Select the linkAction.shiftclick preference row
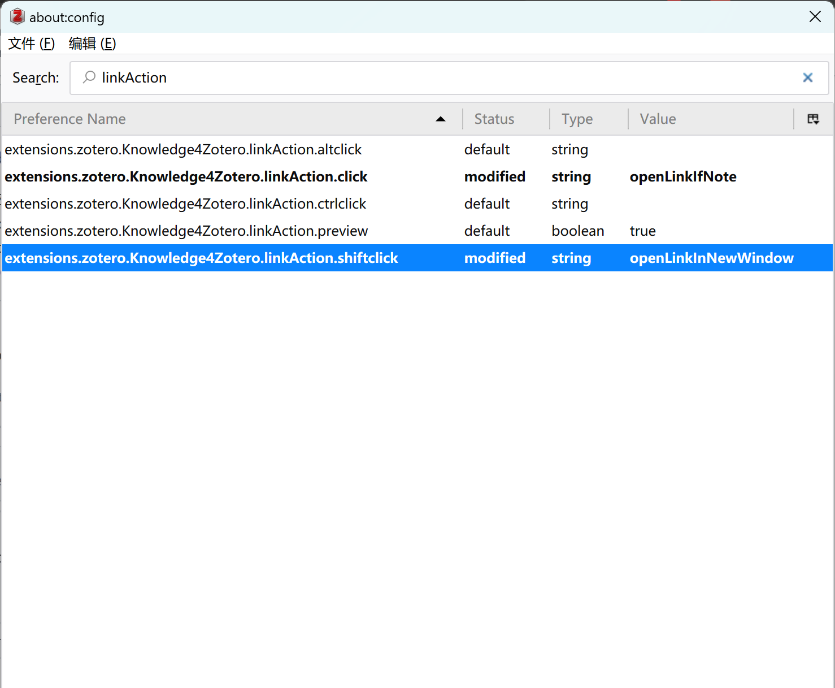Screen dimensions: 835x688 (201, 258)
